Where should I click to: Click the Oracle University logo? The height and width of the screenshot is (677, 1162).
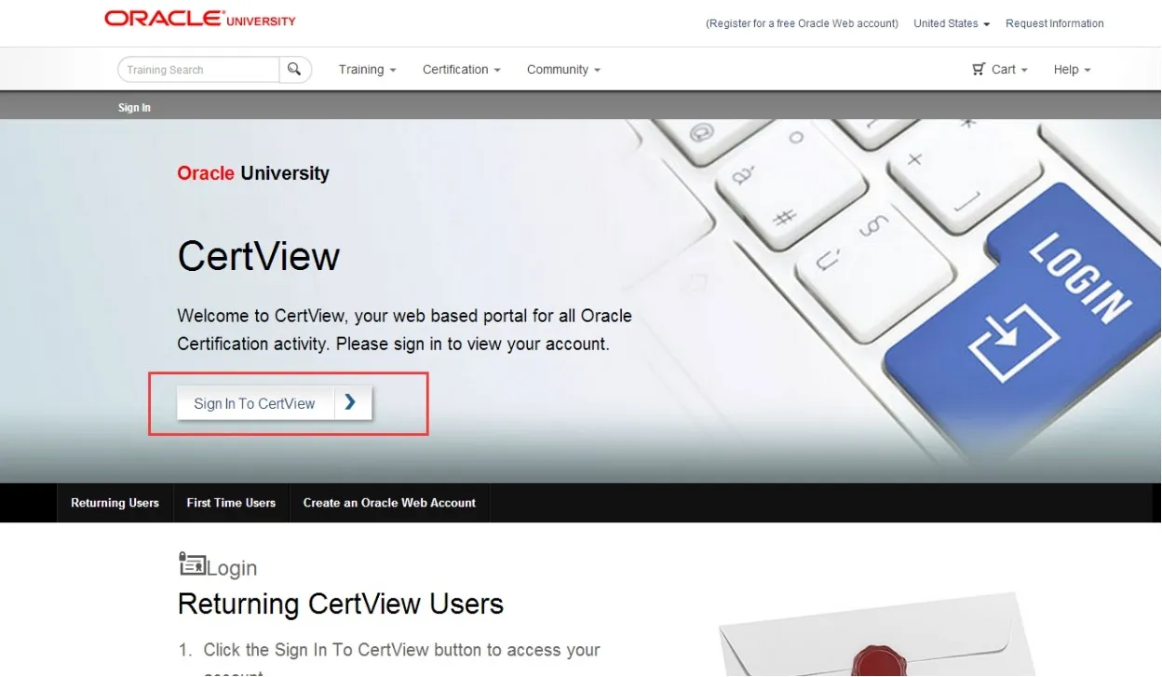[200, 19]
